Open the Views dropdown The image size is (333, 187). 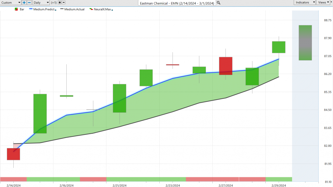pos(324,2)
